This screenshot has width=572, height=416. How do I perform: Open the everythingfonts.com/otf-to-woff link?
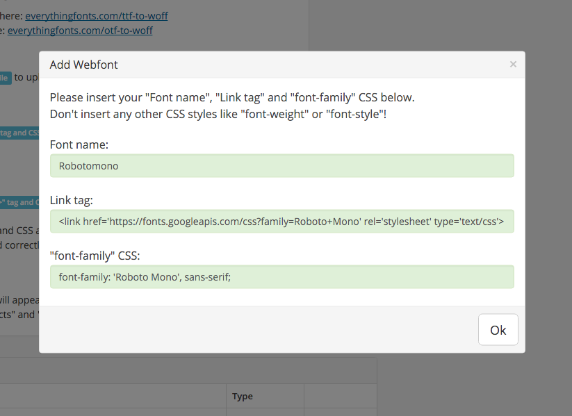coord(80,31)
